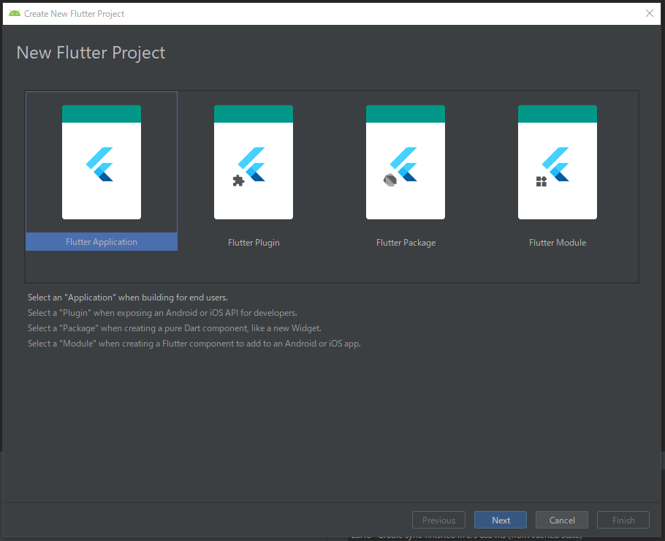Click the module blocks icon on Module card
Screen dimensions: 665x541
541,181
